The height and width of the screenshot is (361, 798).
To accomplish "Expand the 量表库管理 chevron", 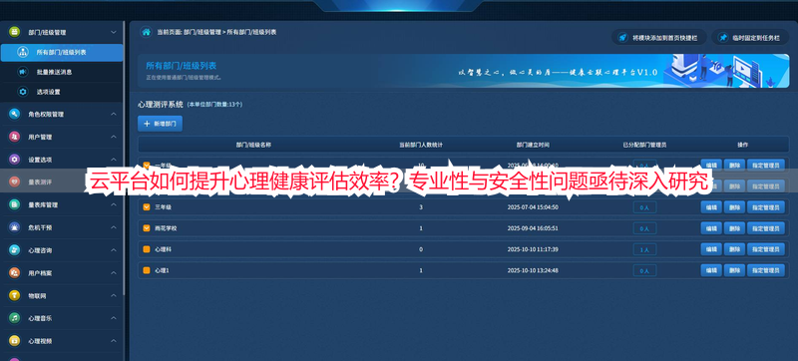I will coord(114,204).
